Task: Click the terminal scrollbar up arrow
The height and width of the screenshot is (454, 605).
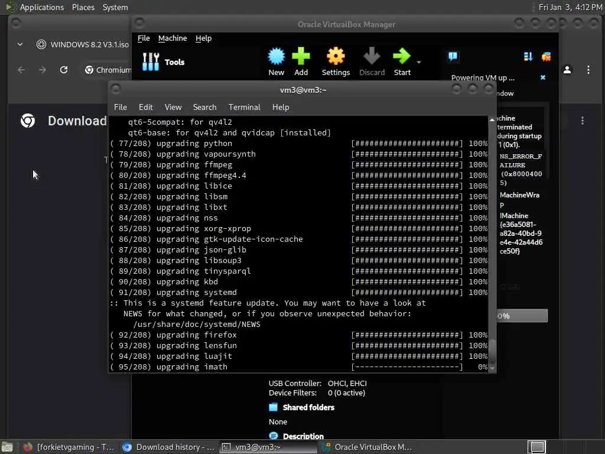Action: (492, 120)
